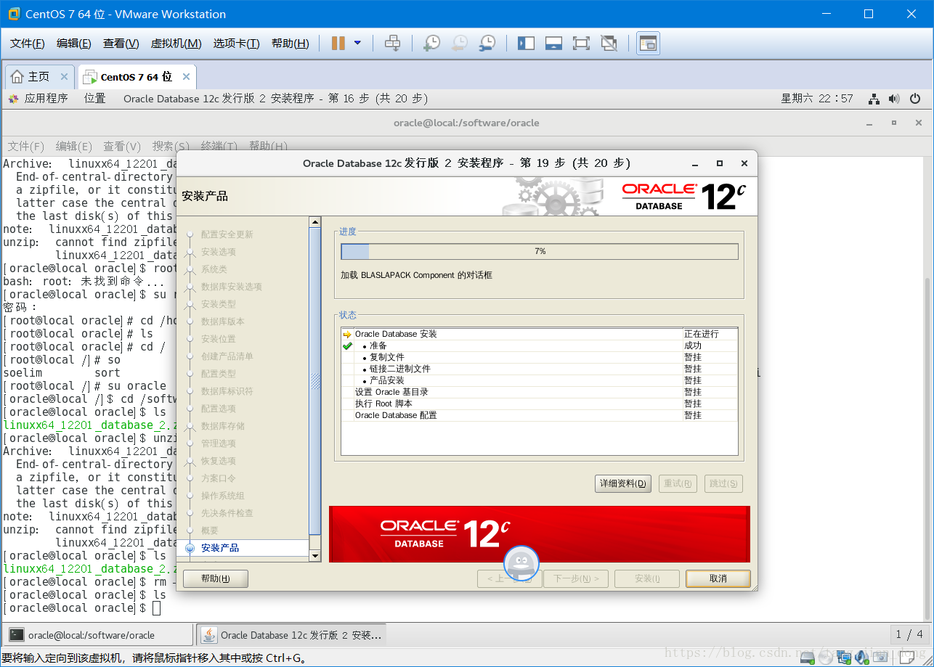Open the volume icon in CentOS panel
The width and height of the screenshot is (934, 667).
tap(894, 99)
